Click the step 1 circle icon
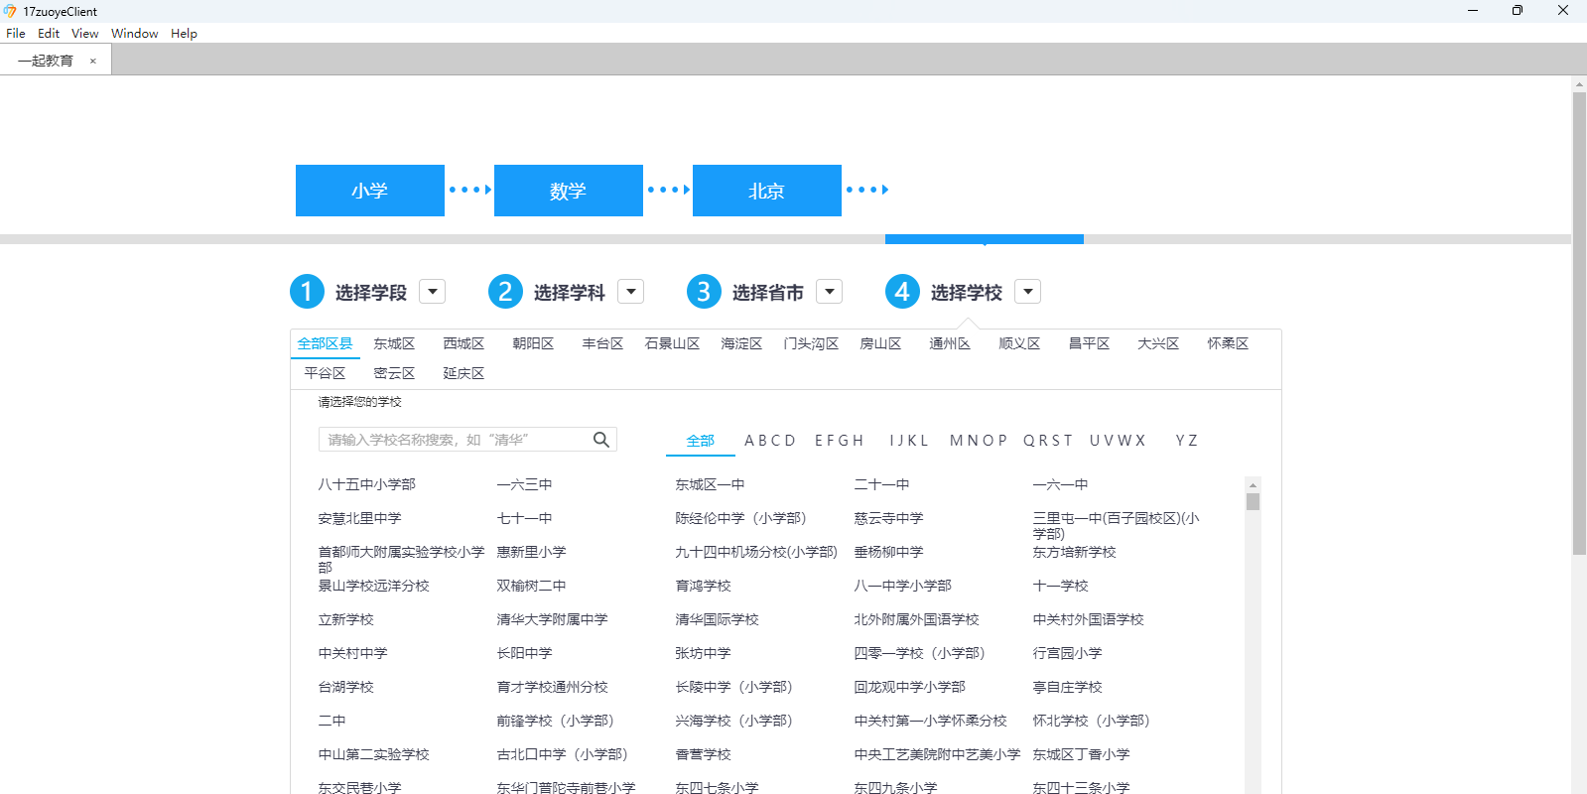The image size is (1587, 794). [307, 292]
